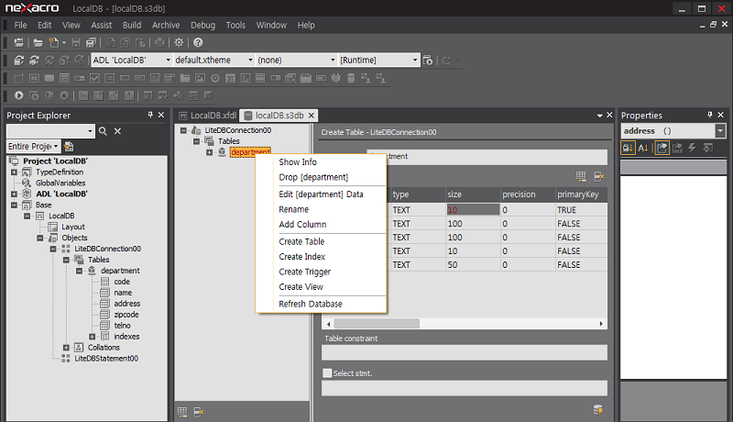
Task: Click the selection rectangle tool icon
Action: tap(18, 78)
